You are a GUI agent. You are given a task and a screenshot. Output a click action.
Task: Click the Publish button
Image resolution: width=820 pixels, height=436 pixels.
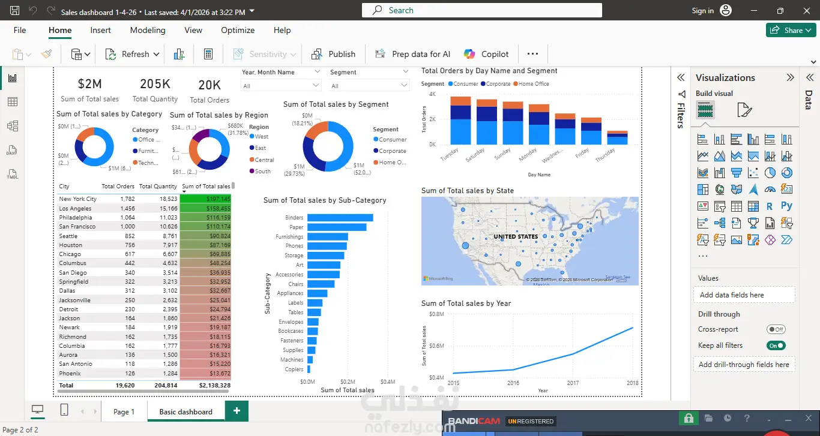coord(333,54)
